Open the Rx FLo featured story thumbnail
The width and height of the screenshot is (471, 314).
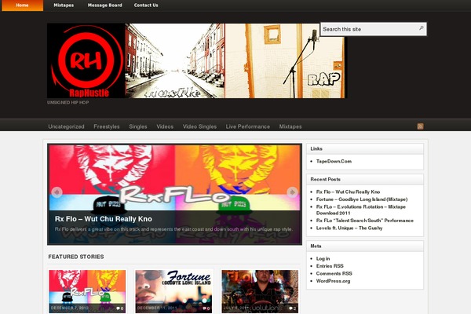tap(87, 291)
